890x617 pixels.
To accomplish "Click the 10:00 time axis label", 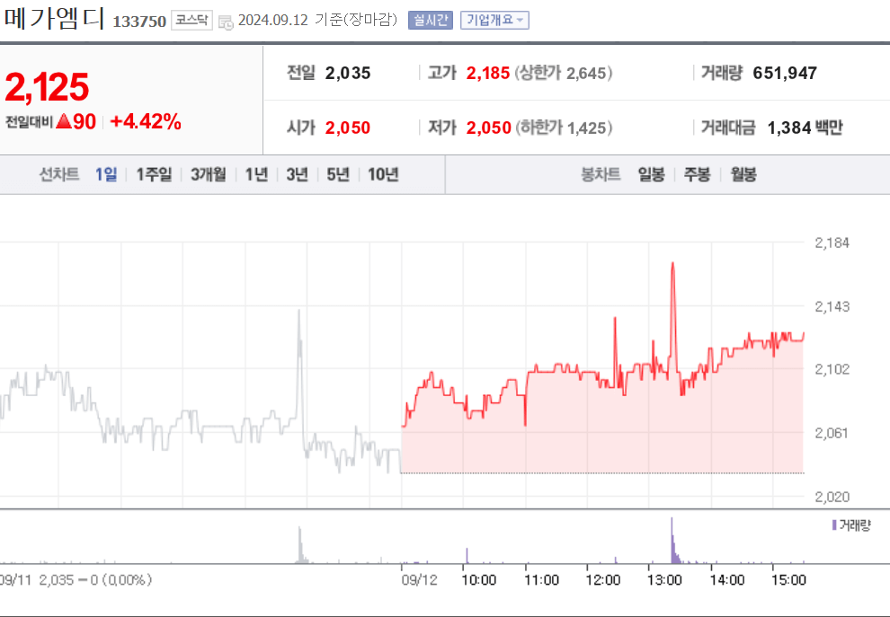I will click(x=479, y=579).
